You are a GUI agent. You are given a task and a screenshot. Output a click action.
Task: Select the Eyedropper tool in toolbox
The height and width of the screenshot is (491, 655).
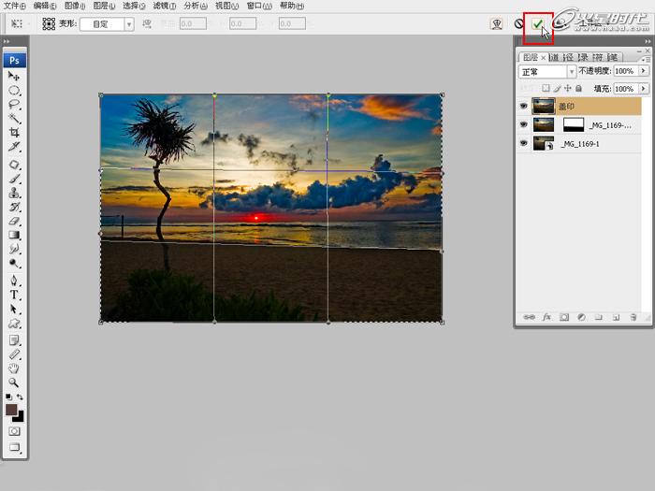[x=14, y=354]
